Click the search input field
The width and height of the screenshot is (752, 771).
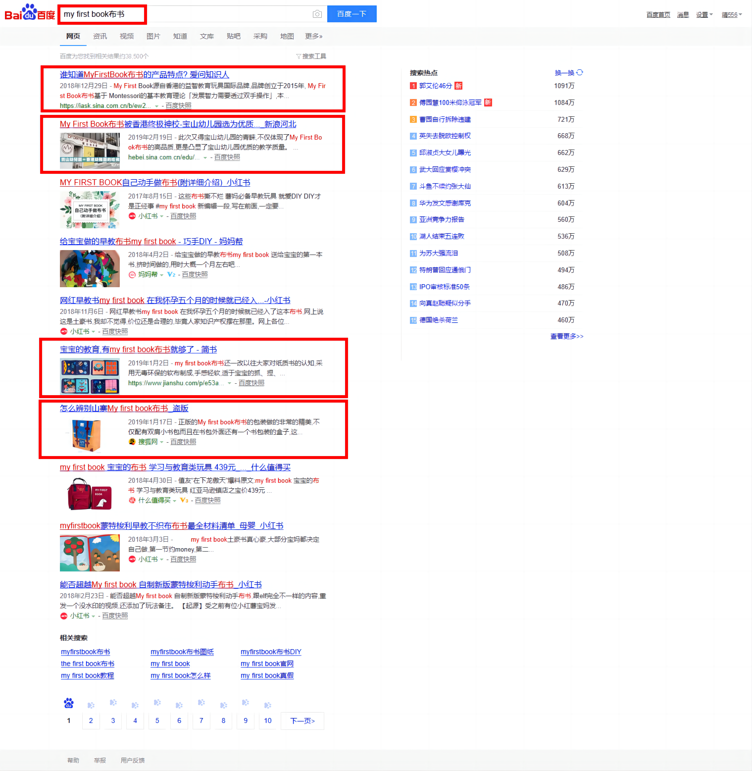[228, 14]
